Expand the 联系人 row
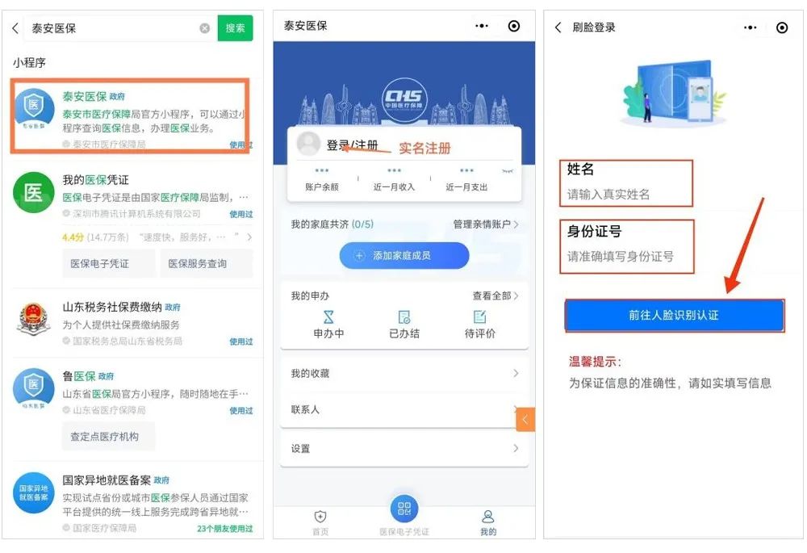Screen dimensions: 807x553 [404, 409]
